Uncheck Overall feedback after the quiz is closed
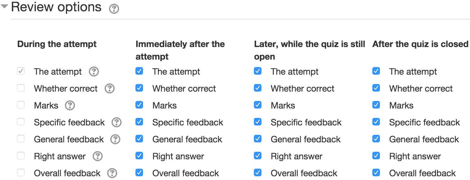Viewport: 470px width, 180px height. click(376, 173)
